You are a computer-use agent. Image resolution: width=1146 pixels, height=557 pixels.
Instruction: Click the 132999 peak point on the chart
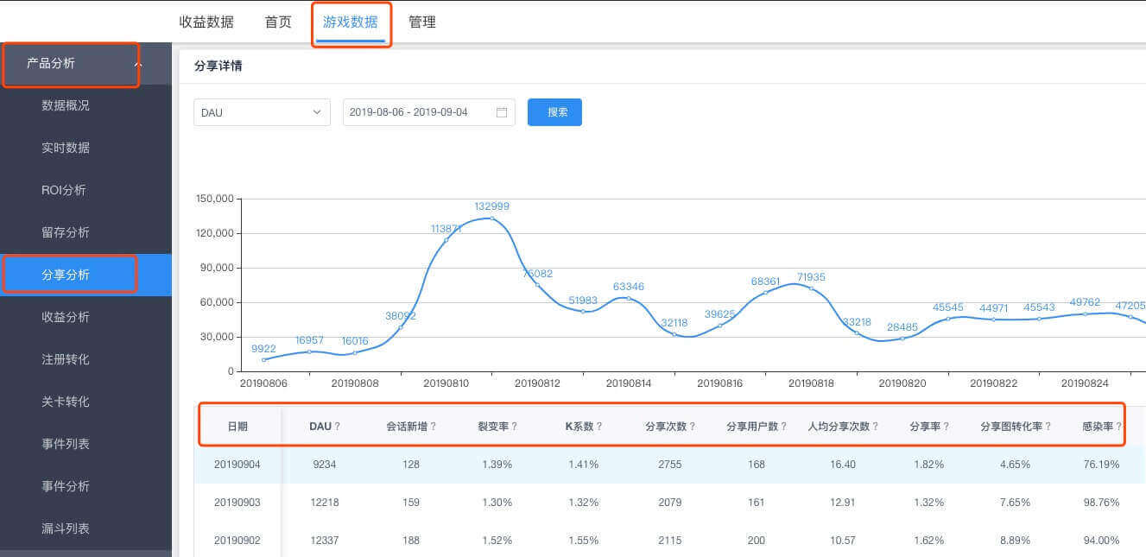click(x=492, y=218)
